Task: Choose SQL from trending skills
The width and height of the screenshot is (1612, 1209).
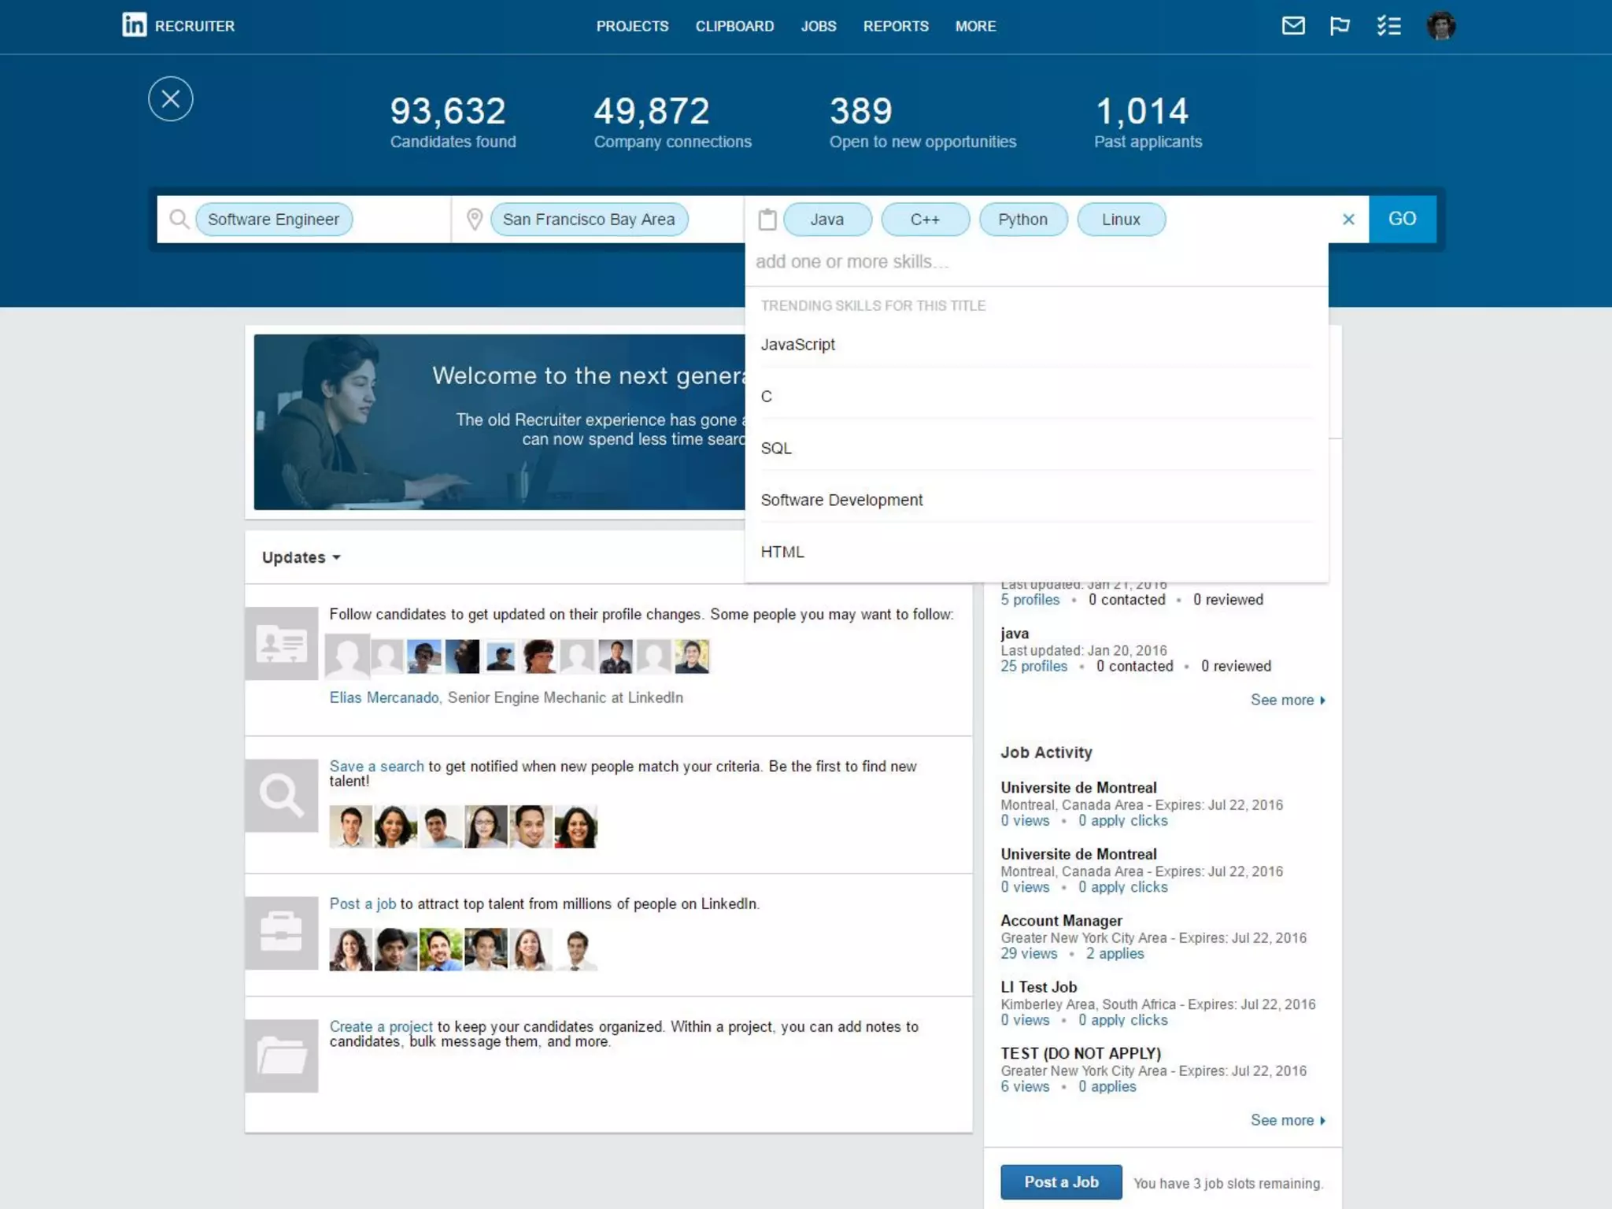Action: (x=1036, y=449)
